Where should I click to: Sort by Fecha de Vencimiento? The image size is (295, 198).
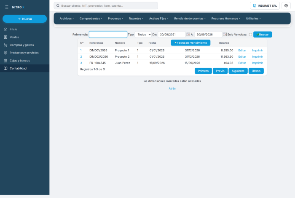point(190,43)
